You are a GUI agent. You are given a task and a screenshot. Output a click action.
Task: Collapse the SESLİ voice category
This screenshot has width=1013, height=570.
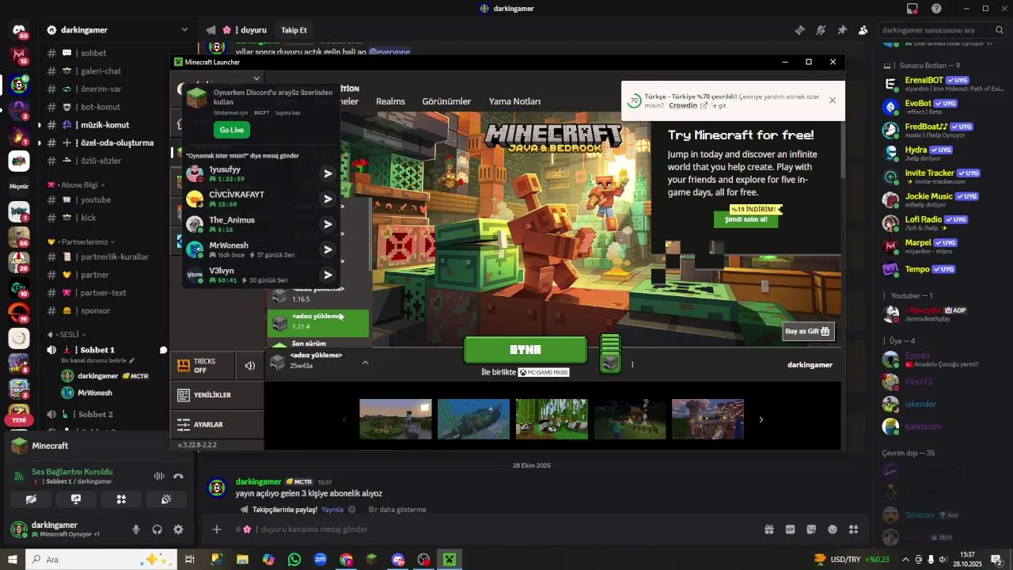point(67,334)
